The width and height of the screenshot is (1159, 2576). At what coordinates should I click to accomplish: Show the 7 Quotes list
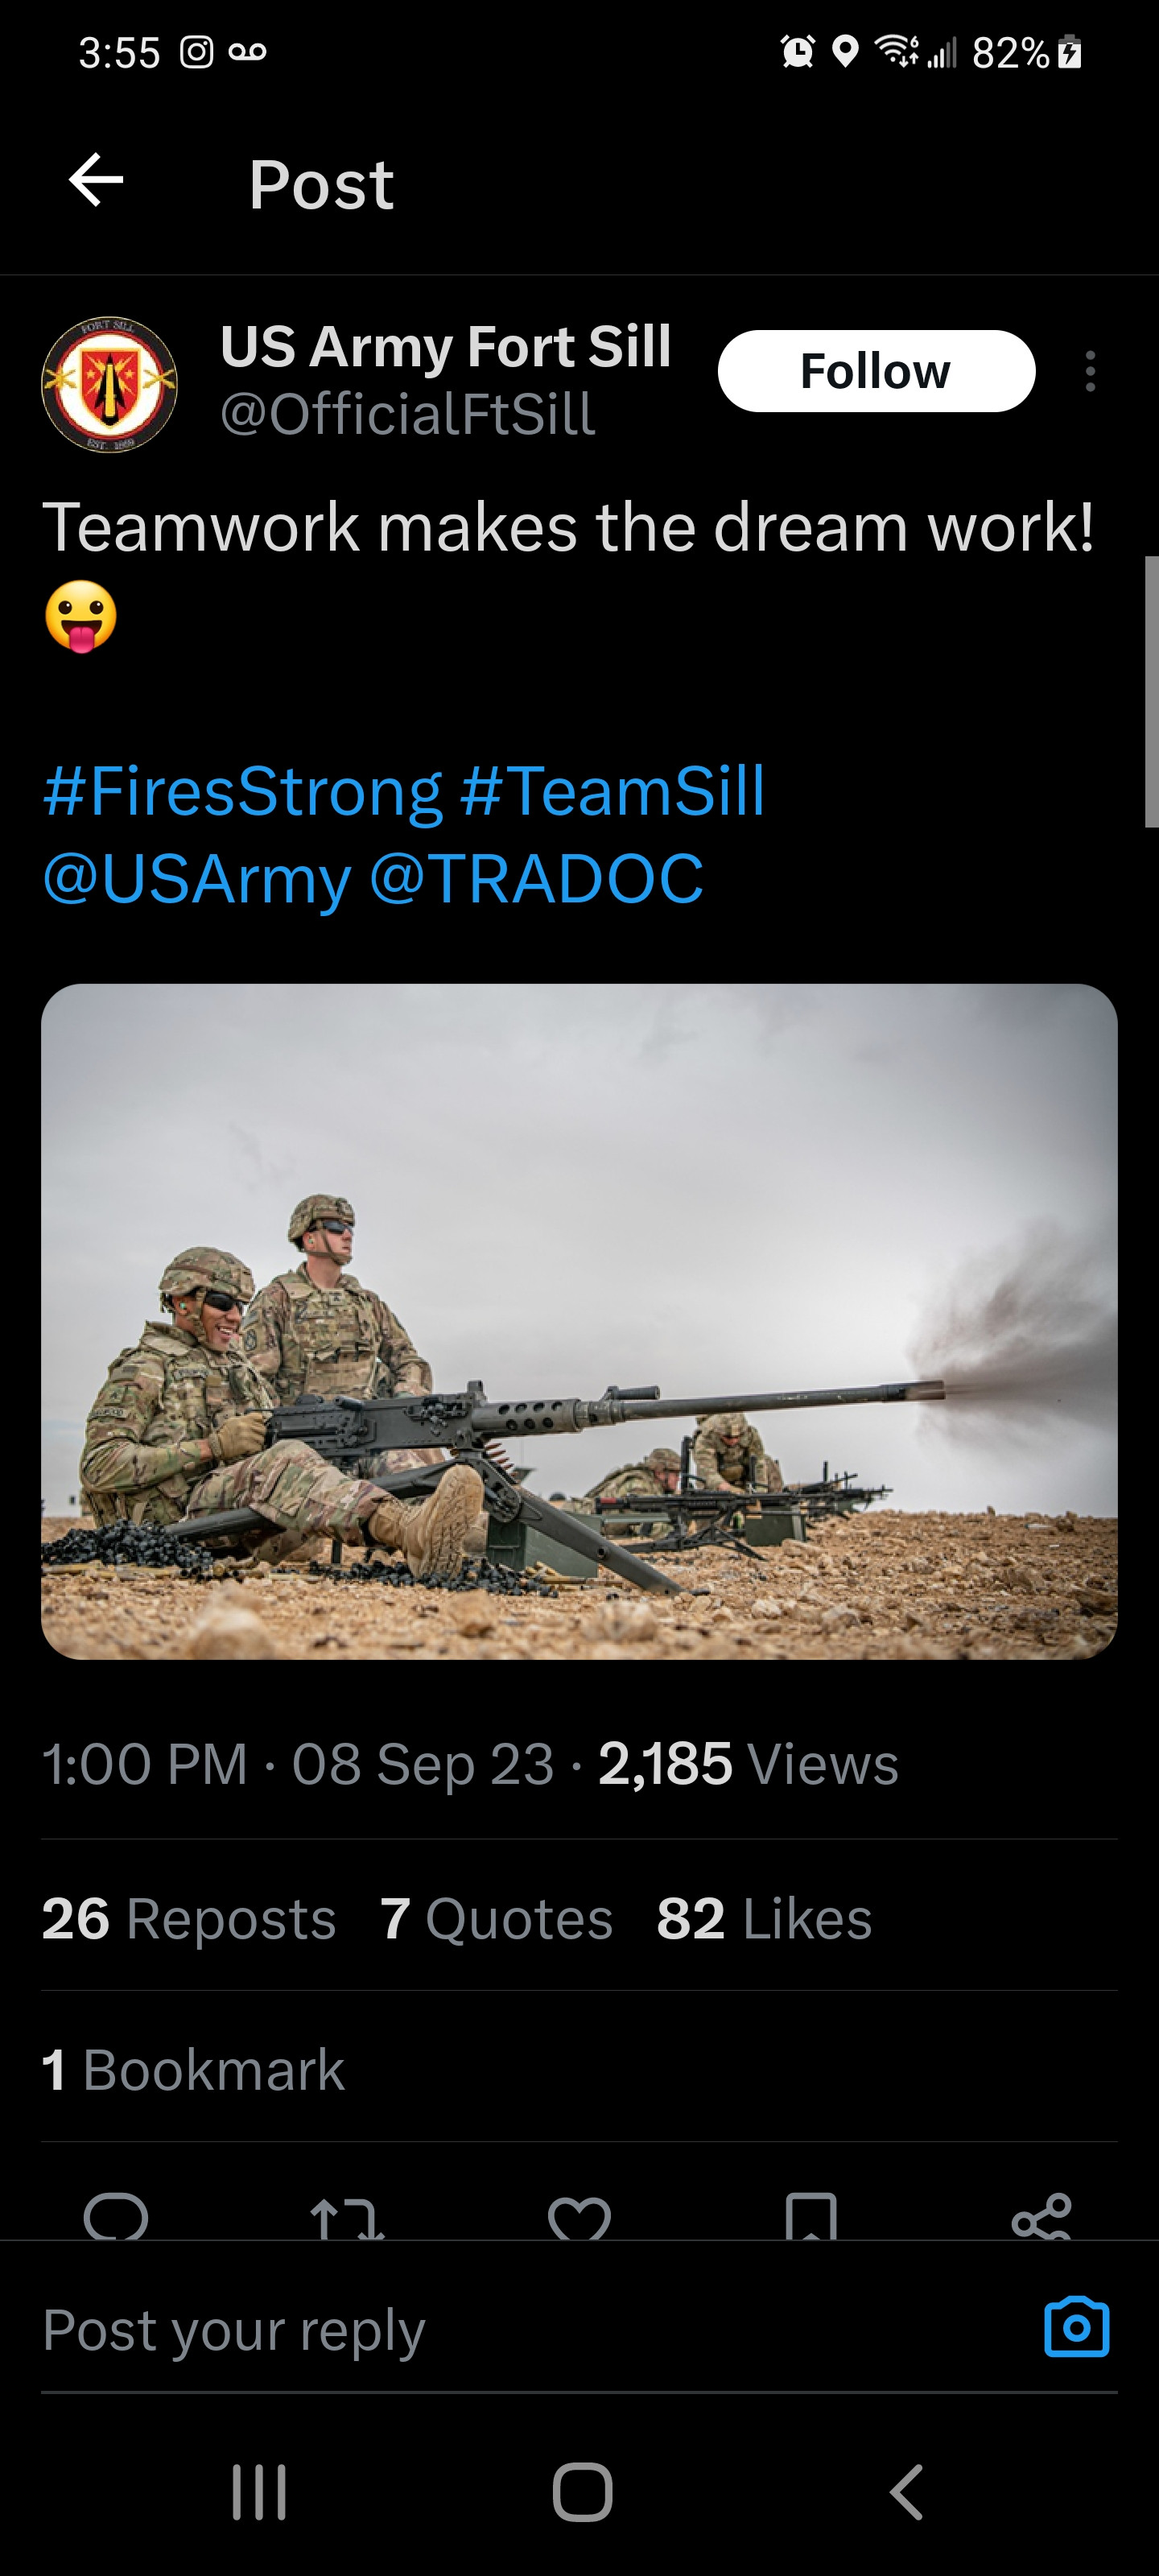(x=496, y=1918)
